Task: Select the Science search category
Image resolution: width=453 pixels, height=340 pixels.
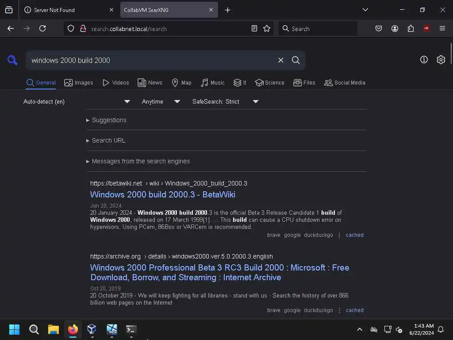Action: click(x=269, y=83)
